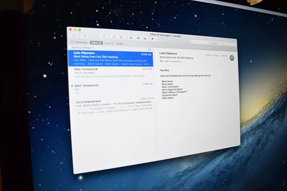Click in the Search field
287x191 pixels.
(x=213, y=43)
